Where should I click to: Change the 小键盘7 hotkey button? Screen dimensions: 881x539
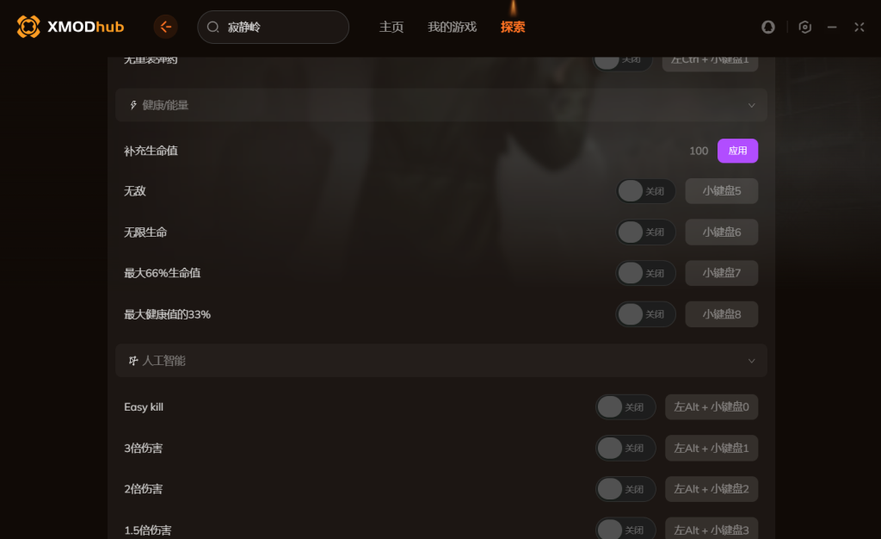[722, 273]
